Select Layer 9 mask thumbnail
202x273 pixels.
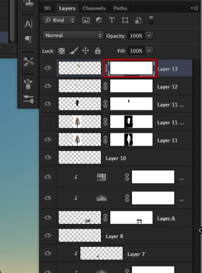pos(131,217)
